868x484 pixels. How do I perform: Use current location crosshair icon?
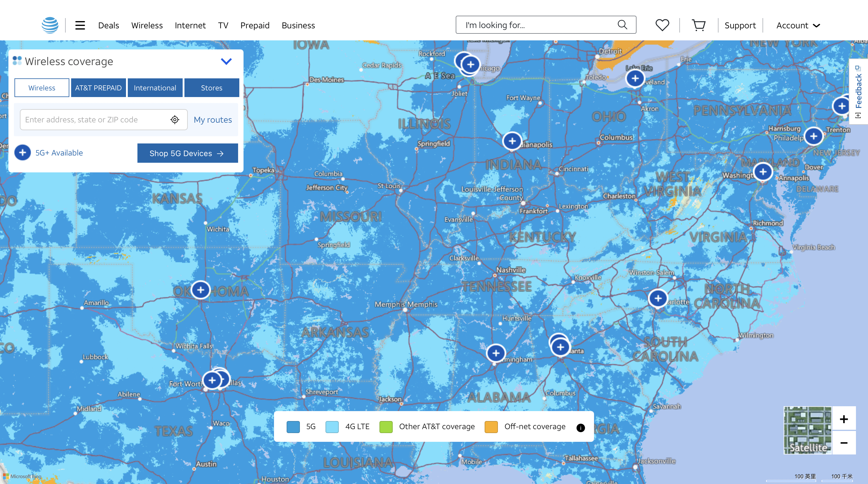coord(175,120)
